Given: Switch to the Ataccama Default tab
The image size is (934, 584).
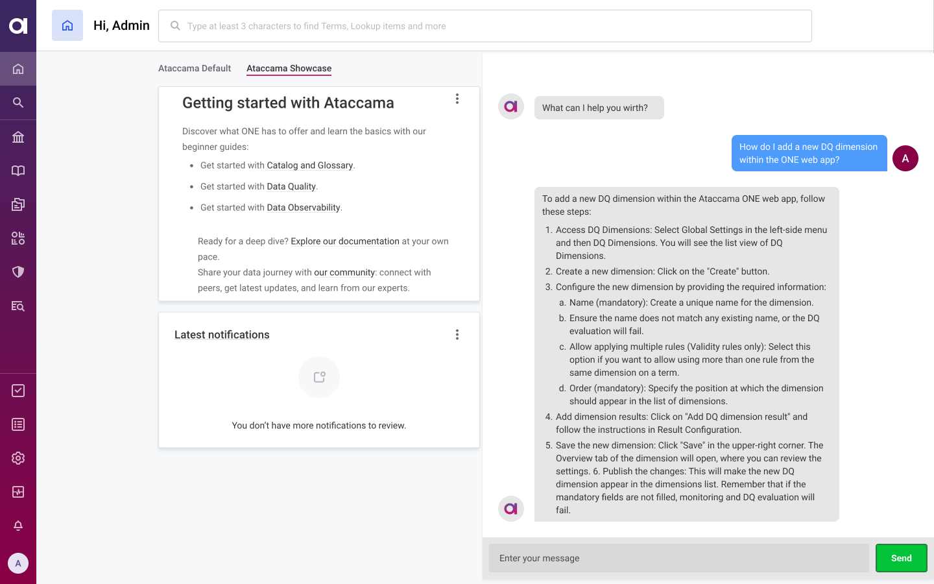Looking at the screenshot, I should (195, 68).
